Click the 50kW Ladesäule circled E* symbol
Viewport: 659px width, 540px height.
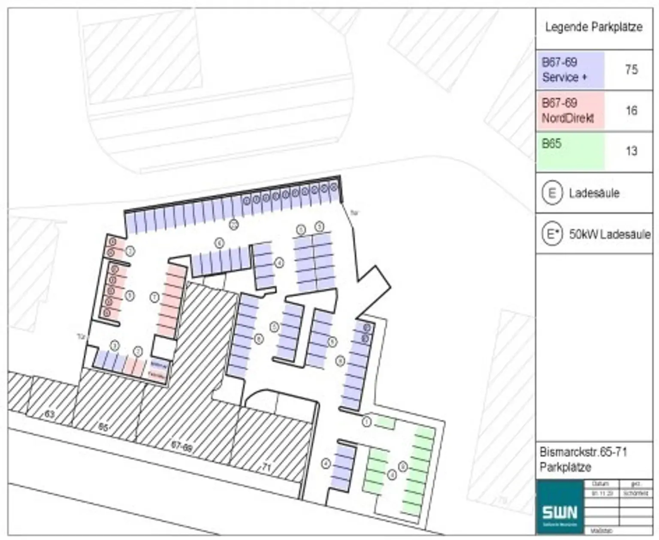click(x=552, y=234)
